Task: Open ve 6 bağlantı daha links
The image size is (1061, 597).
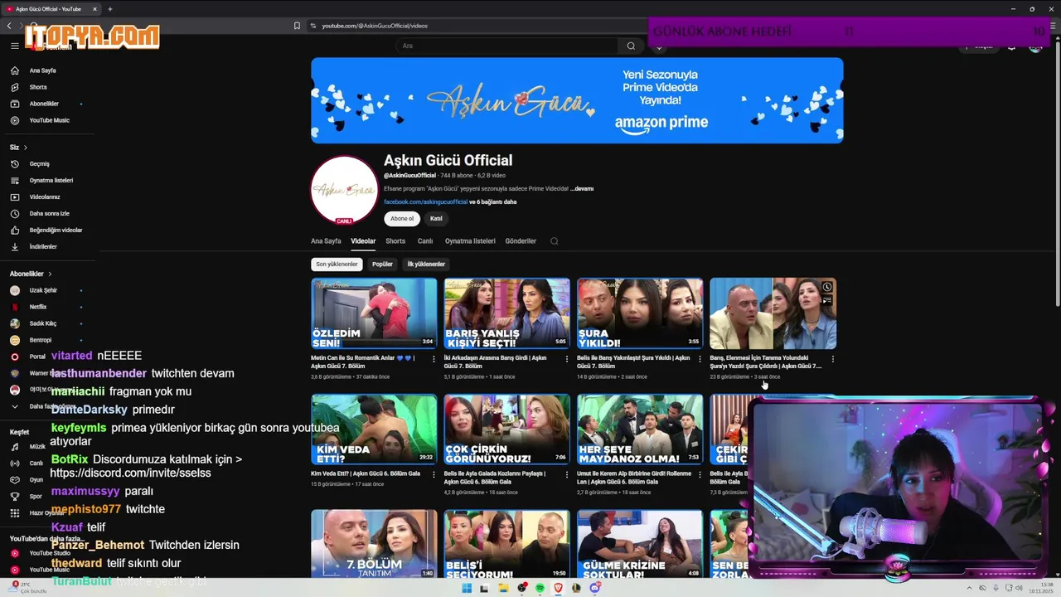Action: coord(493,202)
